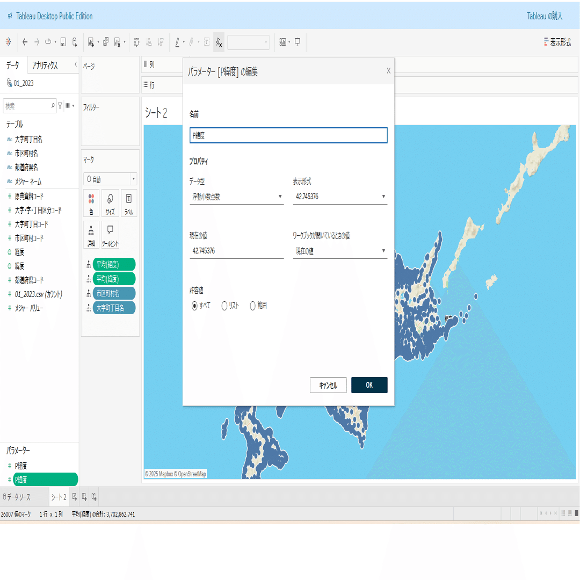Click the 詳細 (Detail) button on Marks card
Viewport: 580px width, 580px height.
91,234
